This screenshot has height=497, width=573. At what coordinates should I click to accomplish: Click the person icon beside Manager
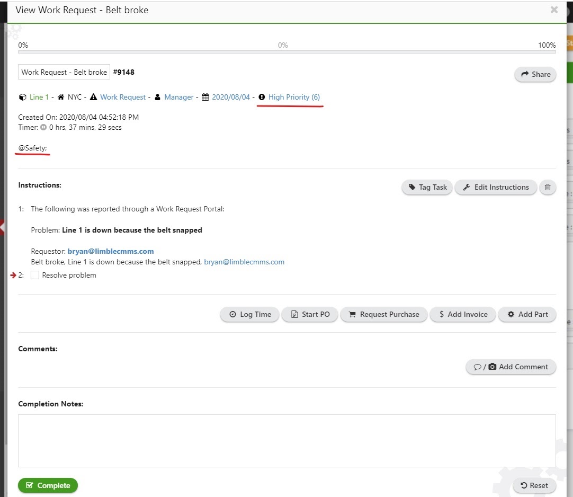(x=157, y=97)
